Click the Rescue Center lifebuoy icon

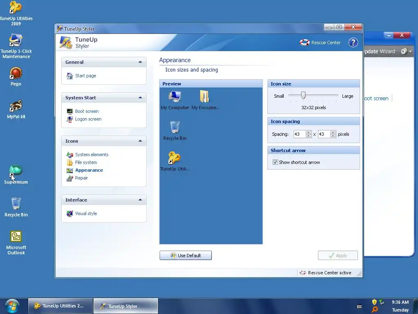(x=305, y=43)
